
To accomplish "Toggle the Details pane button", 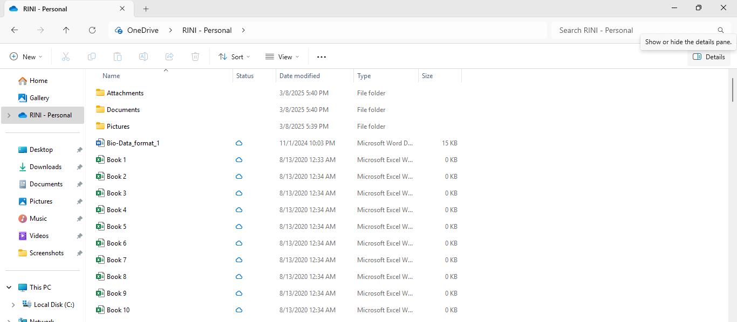I will click(709, 57).
